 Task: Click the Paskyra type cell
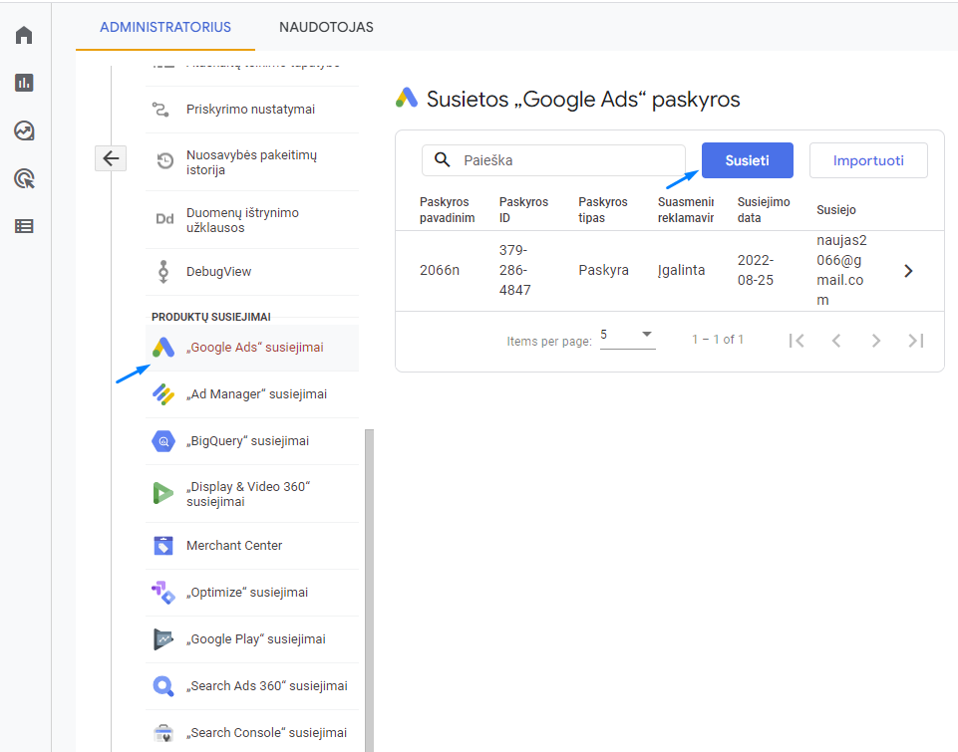tap(604, 270)
